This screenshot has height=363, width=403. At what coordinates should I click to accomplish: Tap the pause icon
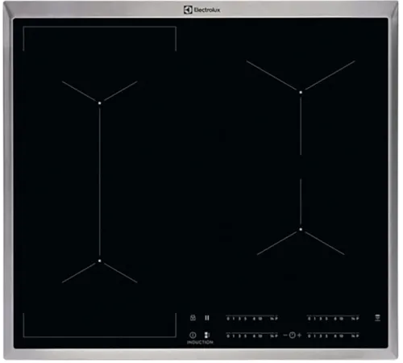click(x=207, y=318)
